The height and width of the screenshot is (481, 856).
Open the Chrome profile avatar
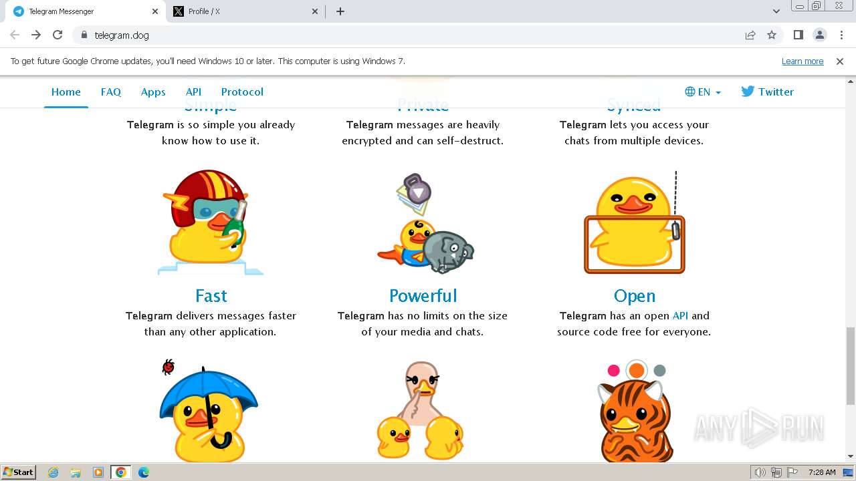(x=820, y=35)
